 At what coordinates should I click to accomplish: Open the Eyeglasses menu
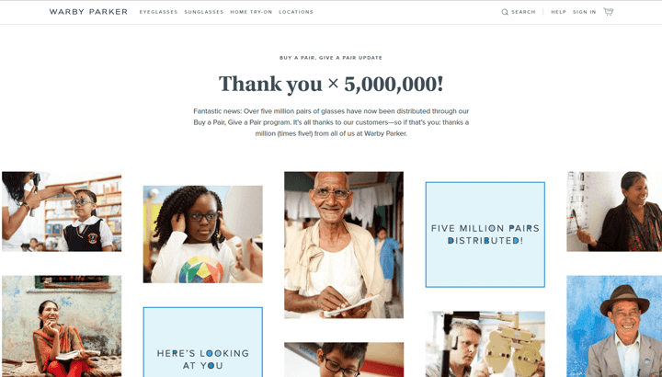tap(159, 12)
